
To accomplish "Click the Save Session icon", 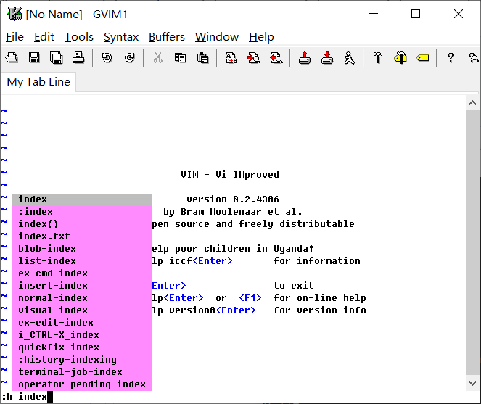I will [x=327, y=58].
